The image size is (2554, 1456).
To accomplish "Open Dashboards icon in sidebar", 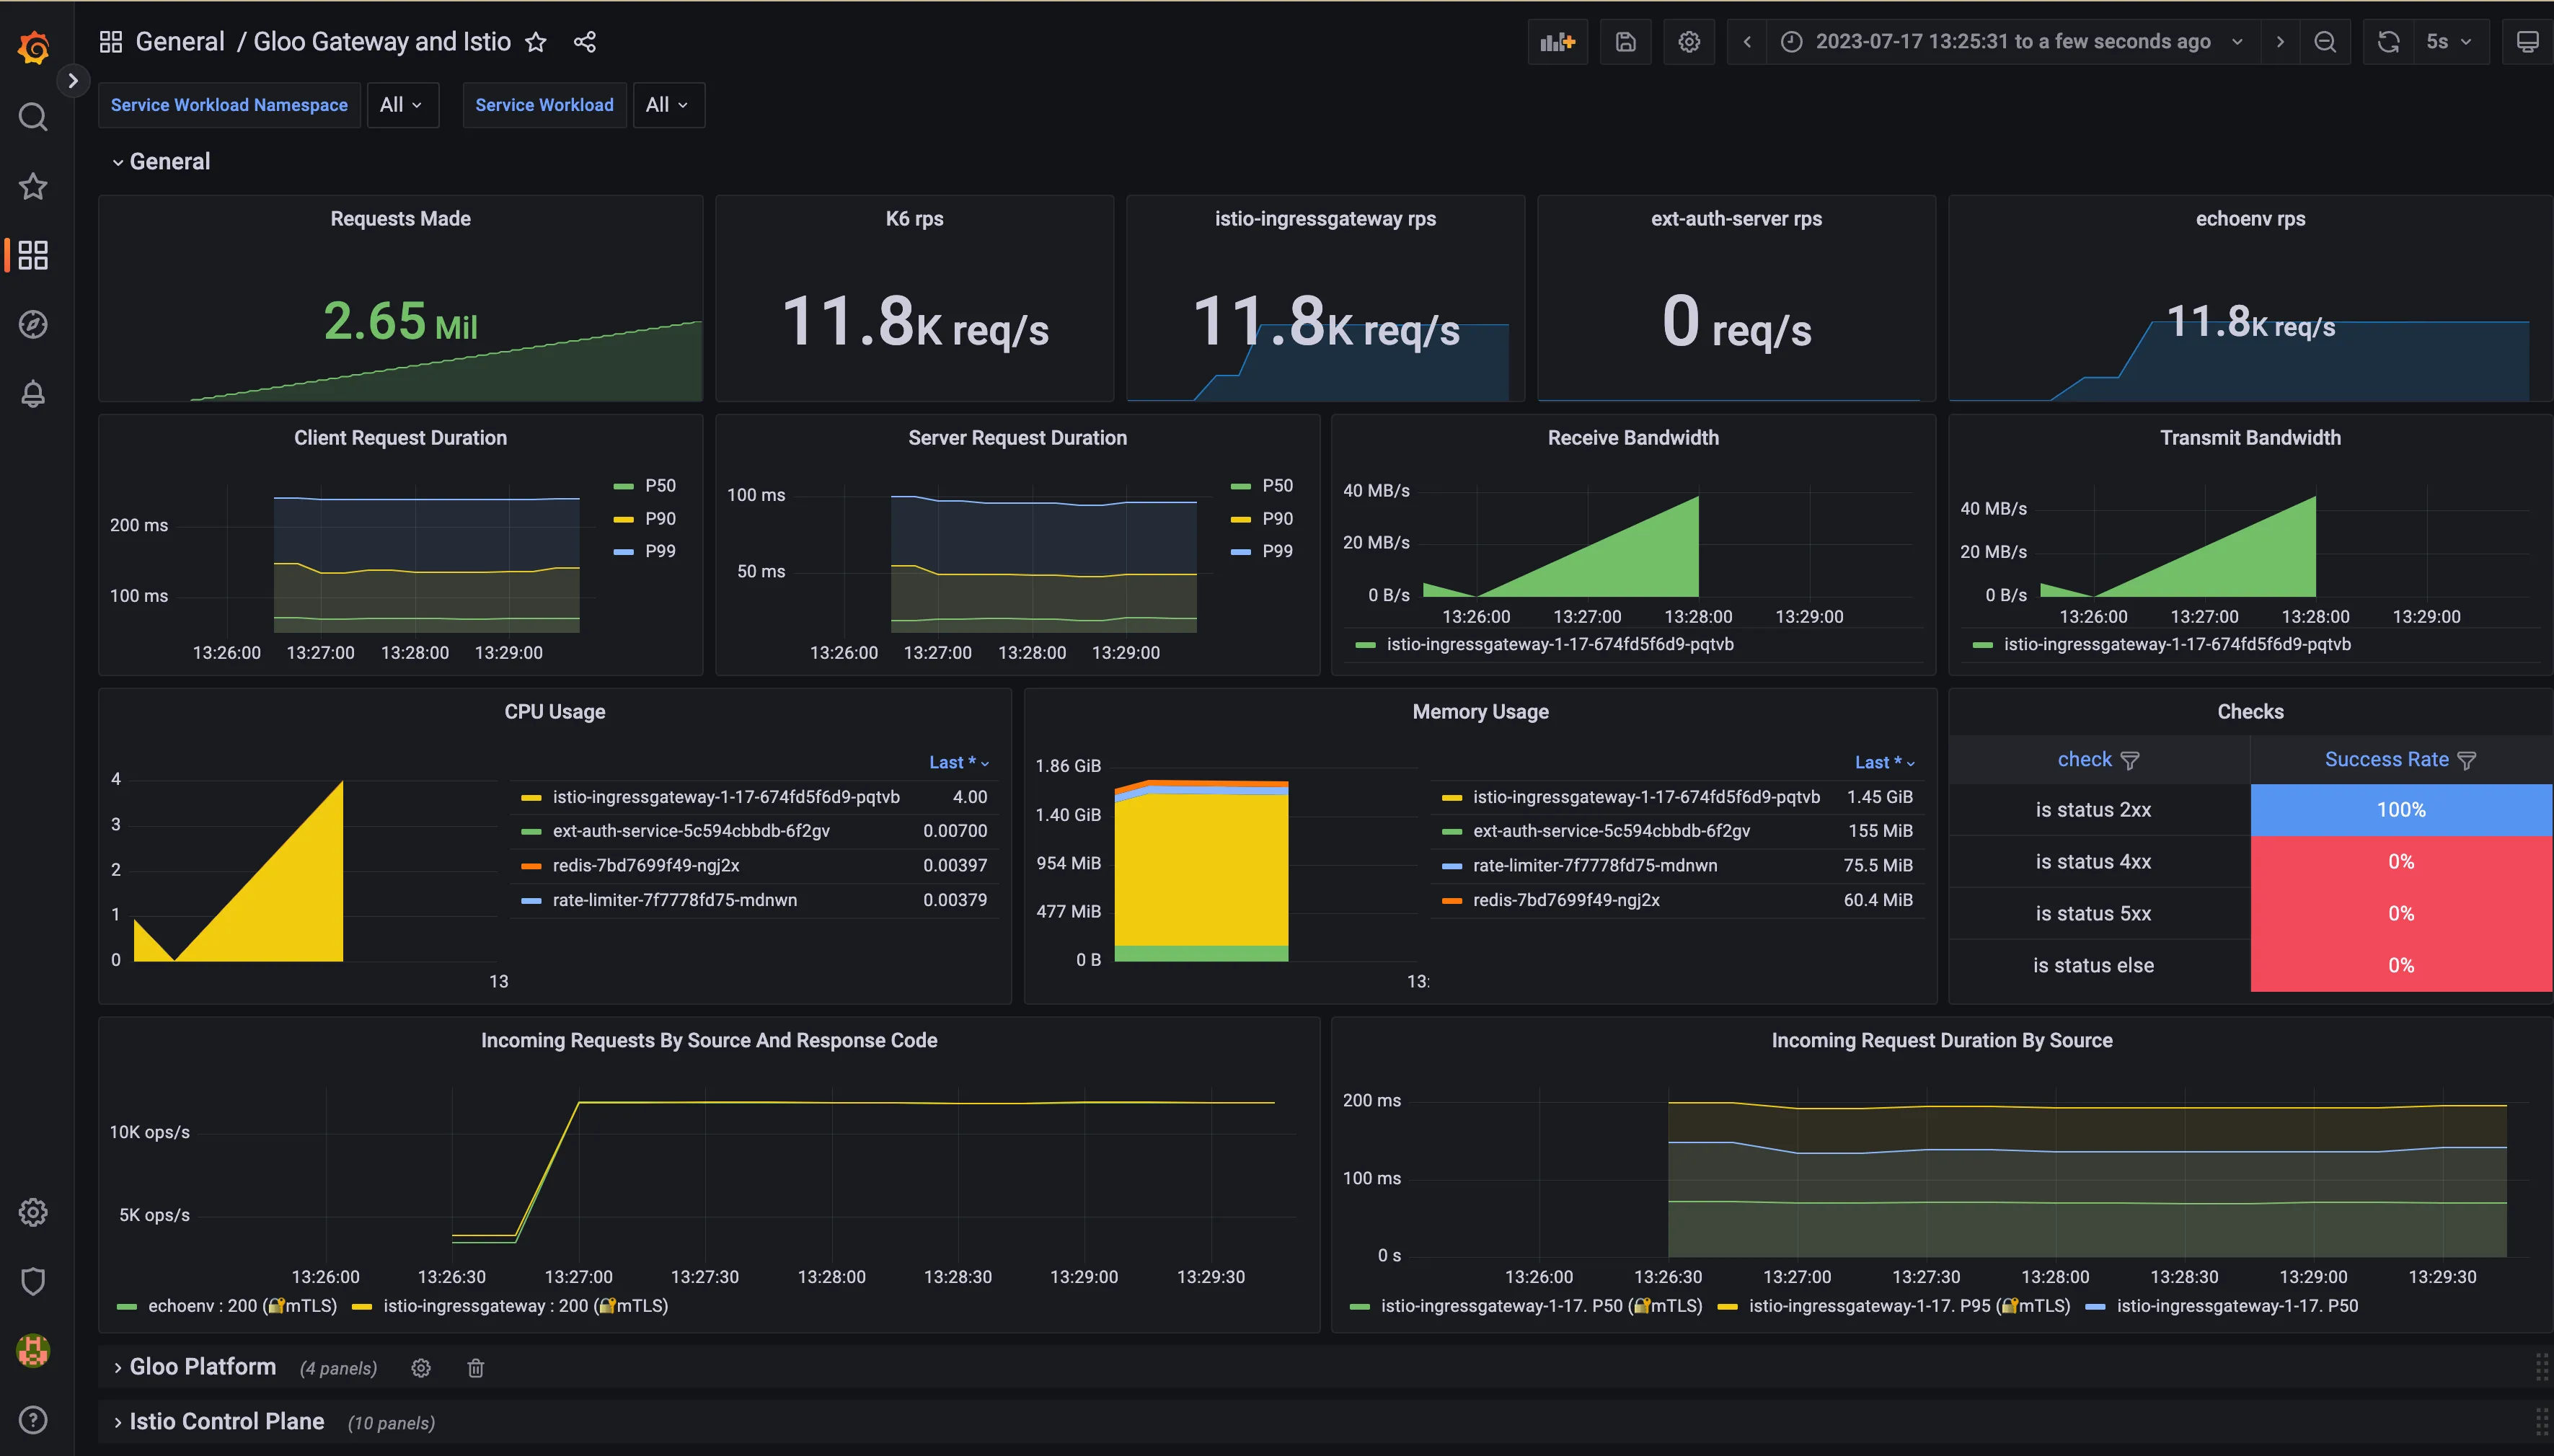I will click(33, 255).
